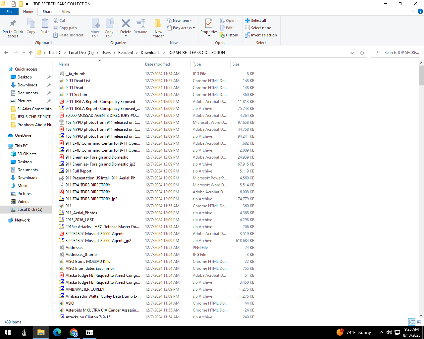Screen dimensions: 424x339
Task: Create a New folder from the ribbon
Action: [158, 28]
